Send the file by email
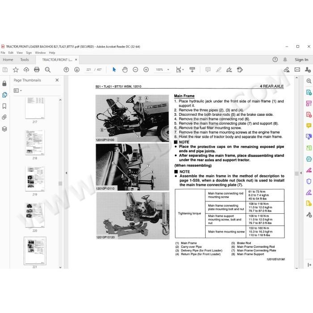This screenshot has height=313, width=313. [297, 70]
